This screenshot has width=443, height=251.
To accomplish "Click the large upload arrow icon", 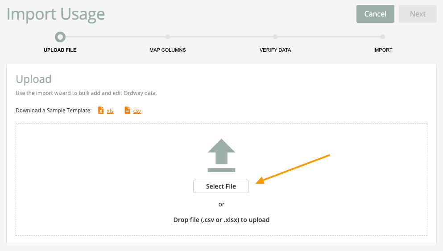I will (x=221, y=155).
